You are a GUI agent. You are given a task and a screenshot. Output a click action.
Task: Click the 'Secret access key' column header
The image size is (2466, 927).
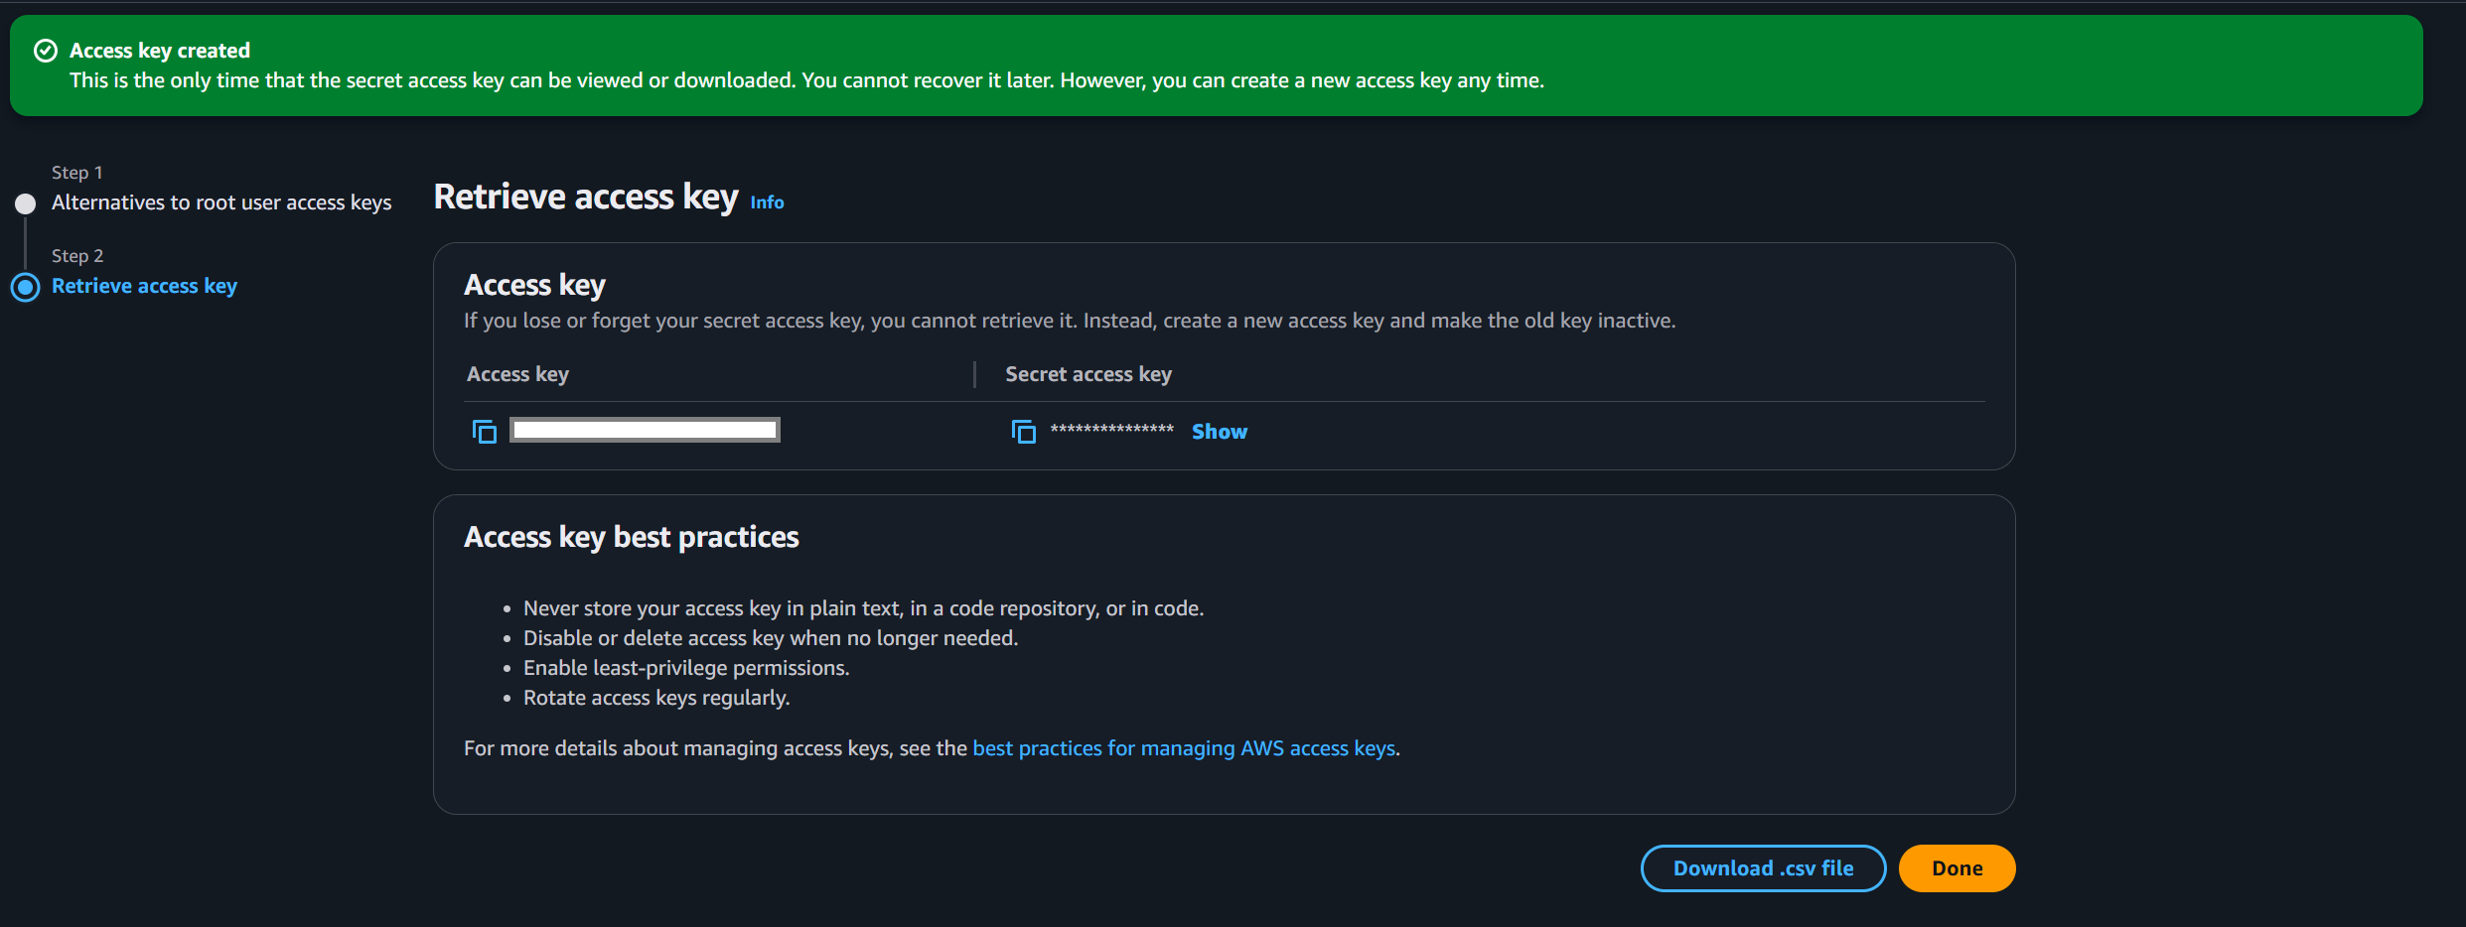[x=1088, y=374]
